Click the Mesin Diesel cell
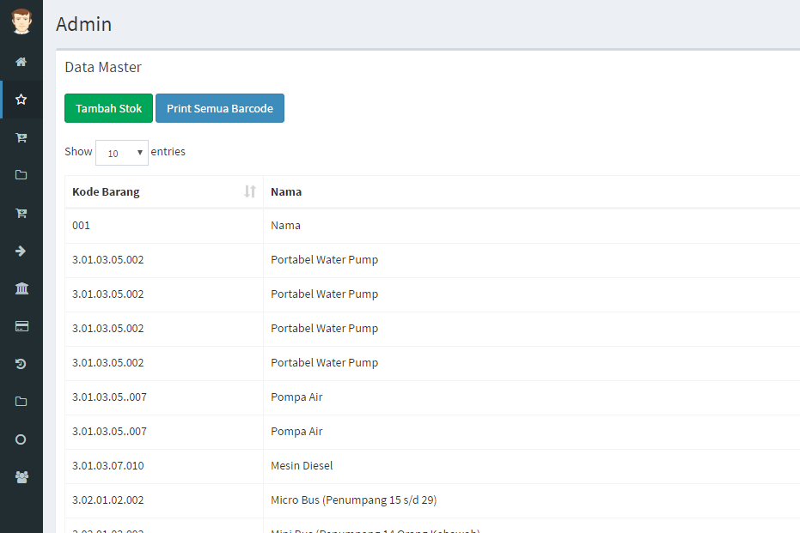The image size is (800, 533). [x=532, y=466]
